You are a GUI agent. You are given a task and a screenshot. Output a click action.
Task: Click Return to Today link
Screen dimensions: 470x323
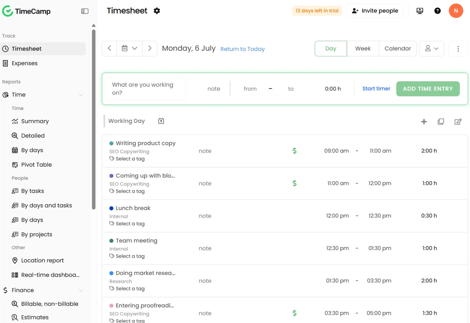point(242,49)
